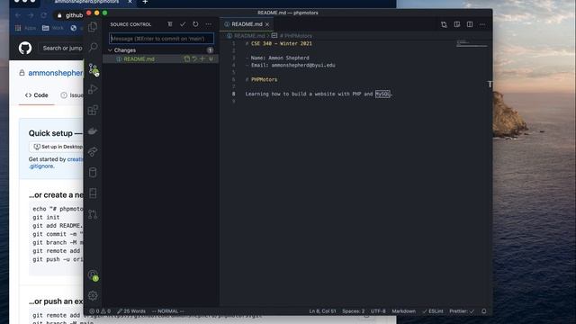
Task: Change file encoding UTF-8
Action: tap(378, 311)
